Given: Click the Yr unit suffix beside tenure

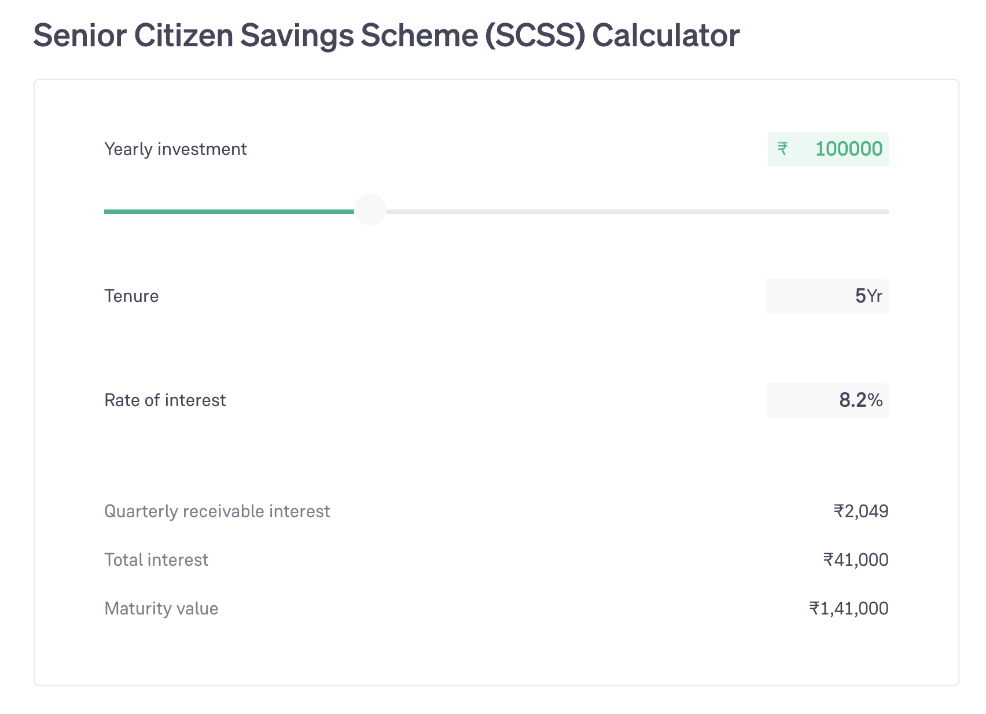Looking at the screenshot, I should tap(875, 296).
